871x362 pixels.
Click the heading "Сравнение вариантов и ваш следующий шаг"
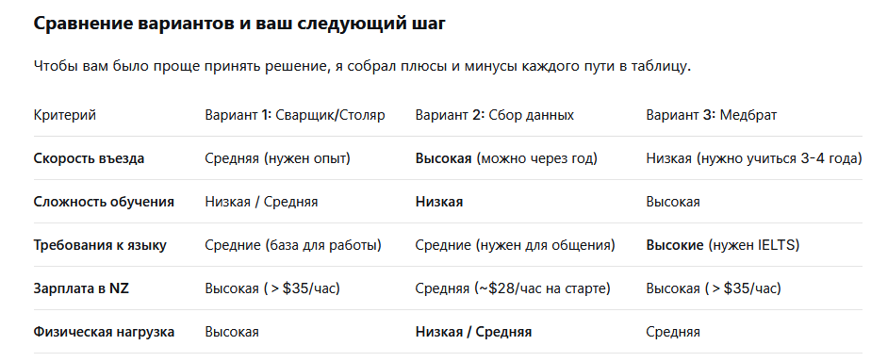pos(239,25)
